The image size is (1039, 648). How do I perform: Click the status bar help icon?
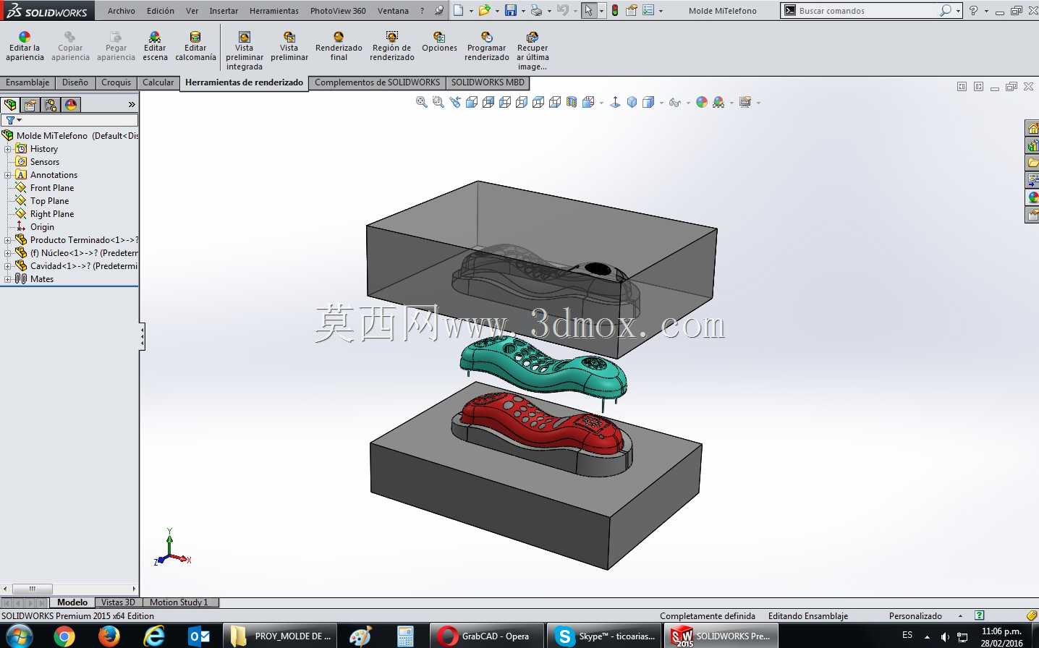coord(979,615)
